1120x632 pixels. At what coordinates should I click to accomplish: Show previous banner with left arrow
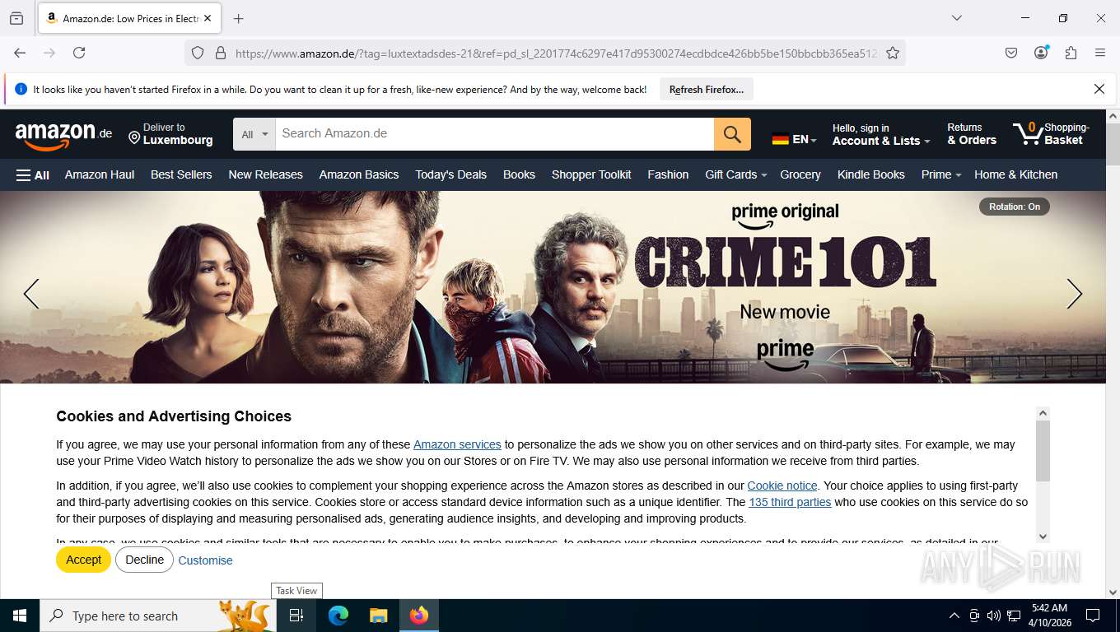tap(31, 294)
